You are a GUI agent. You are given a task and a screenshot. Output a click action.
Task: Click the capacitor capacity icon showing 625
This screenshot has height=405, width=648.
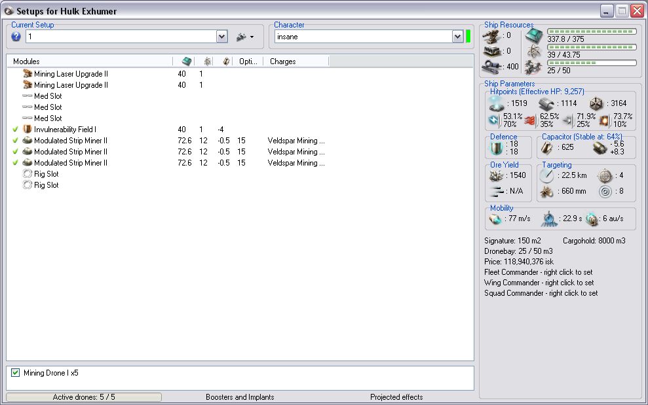547,147
